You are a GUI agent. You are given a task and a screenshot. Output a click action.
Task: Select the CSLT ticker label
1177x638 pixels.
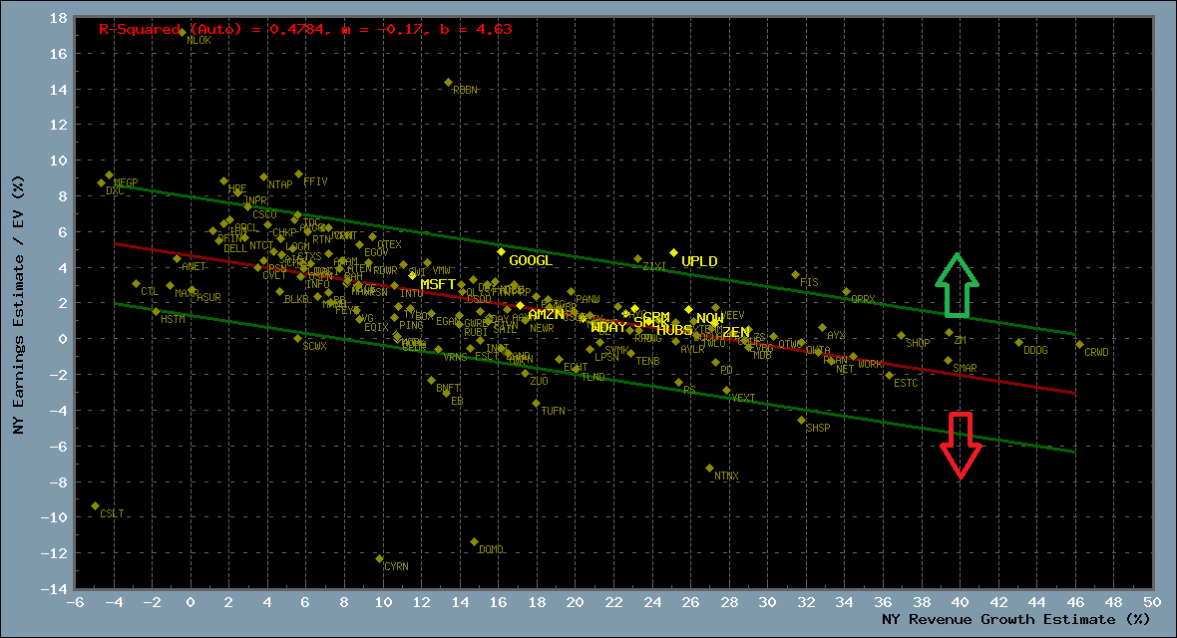112,514
